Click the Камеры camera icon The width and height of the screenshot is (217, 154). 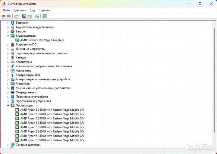(13, 57)
